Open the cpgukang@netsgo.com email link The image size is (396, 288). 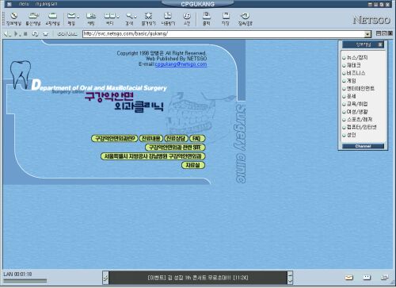tap(181, 64)
